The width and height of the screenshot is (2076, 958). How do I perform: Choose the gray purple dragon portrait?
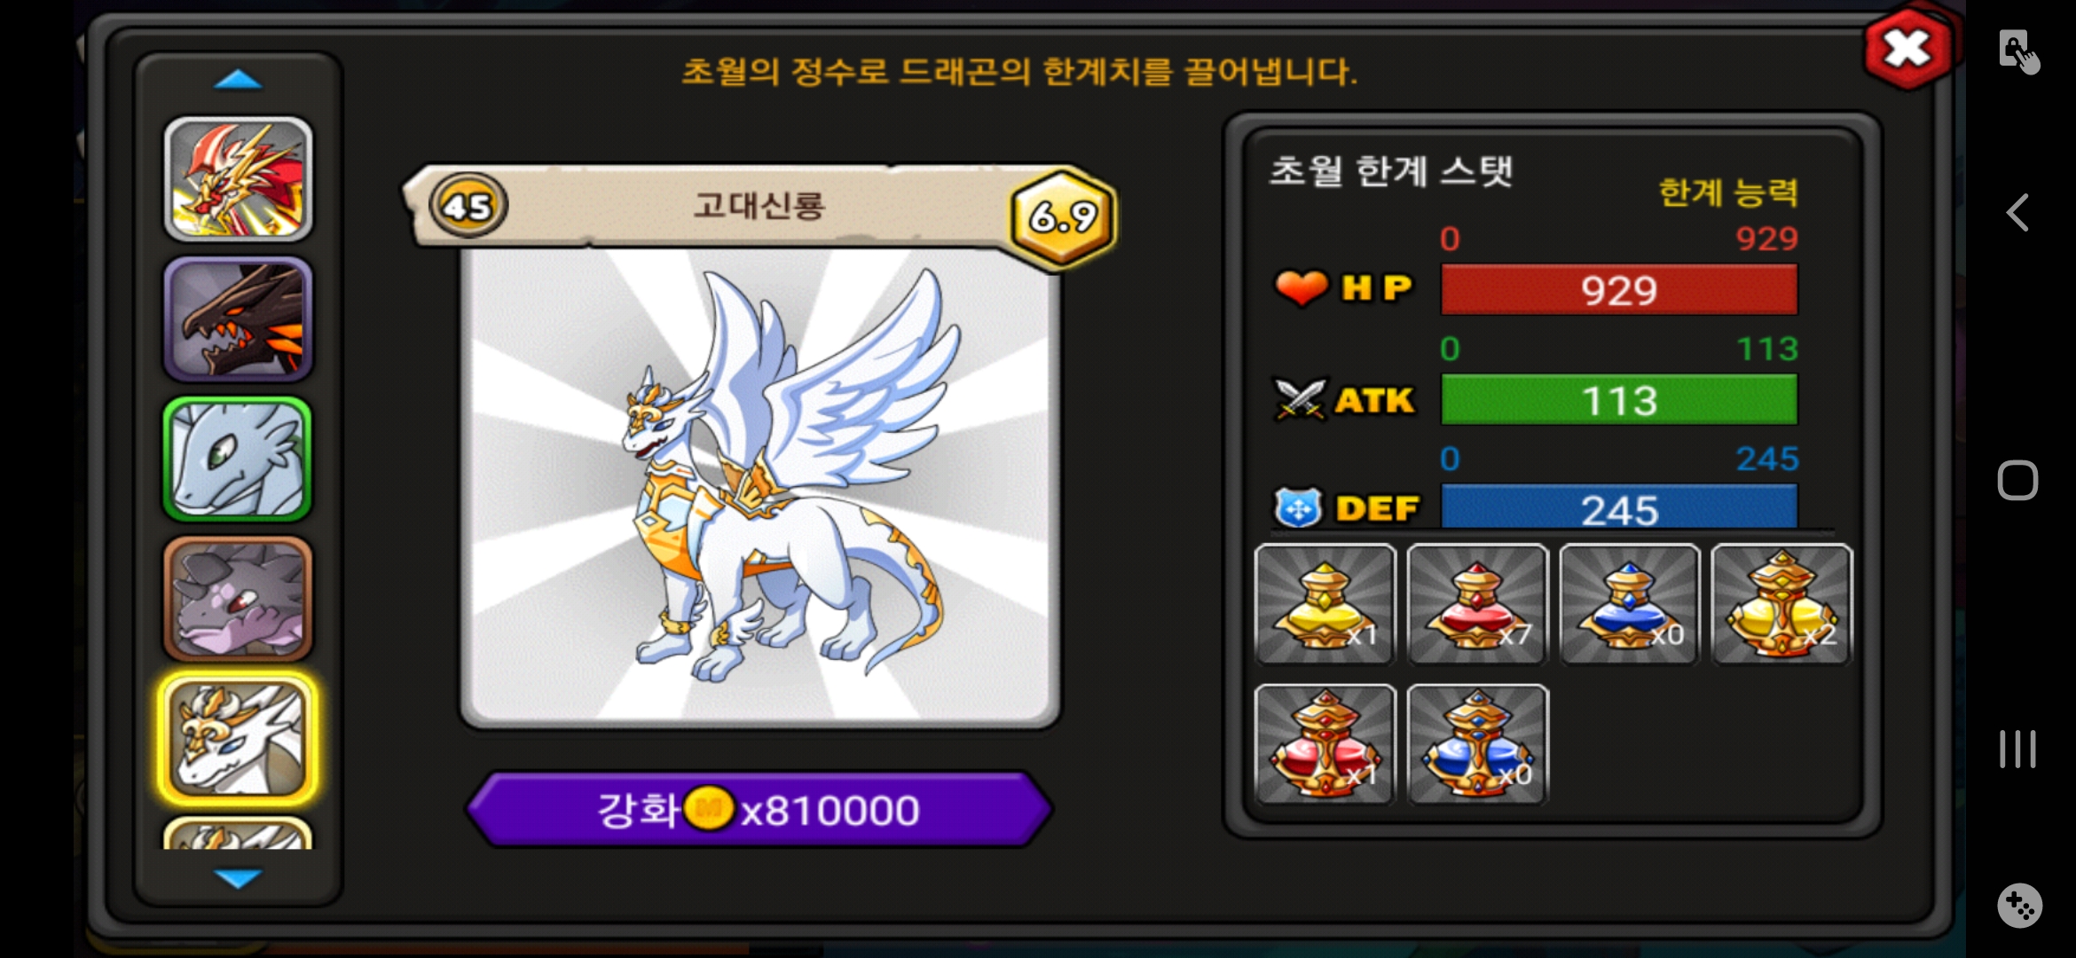point(238,599)
